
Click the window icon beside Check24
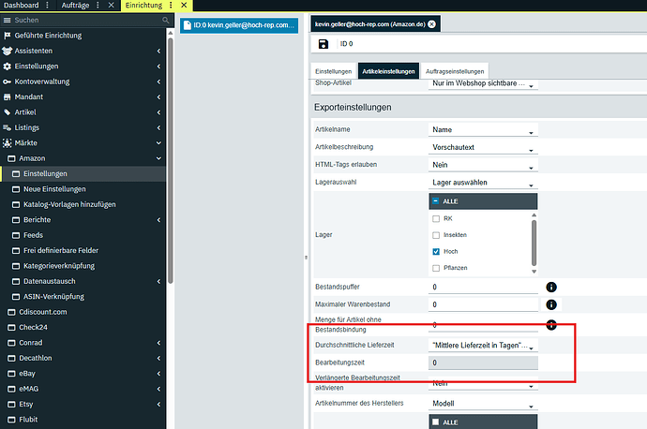(x=11, y=327)
